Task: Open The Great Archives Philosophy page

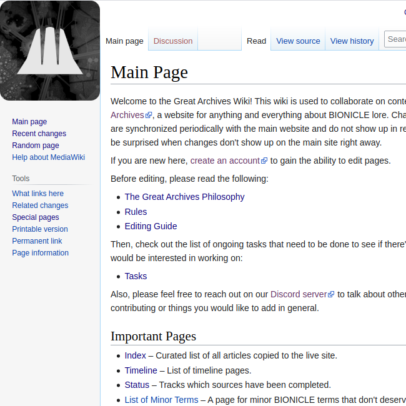Action: pos(185,197)
